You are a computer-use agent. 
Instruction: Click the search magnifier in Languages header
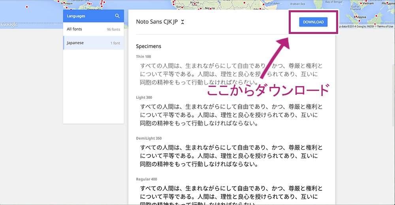pyautogui.click(x=117, y=16)
